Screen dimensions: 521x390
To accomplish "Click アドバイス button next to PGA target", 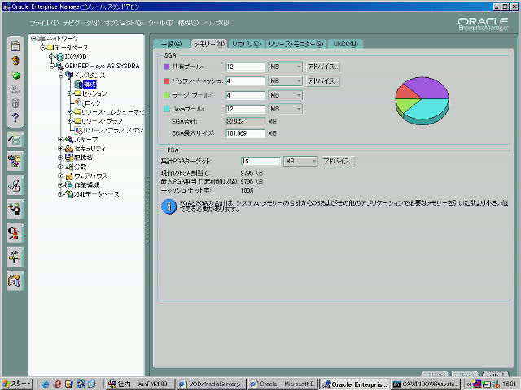I will [x=338, y=162].
